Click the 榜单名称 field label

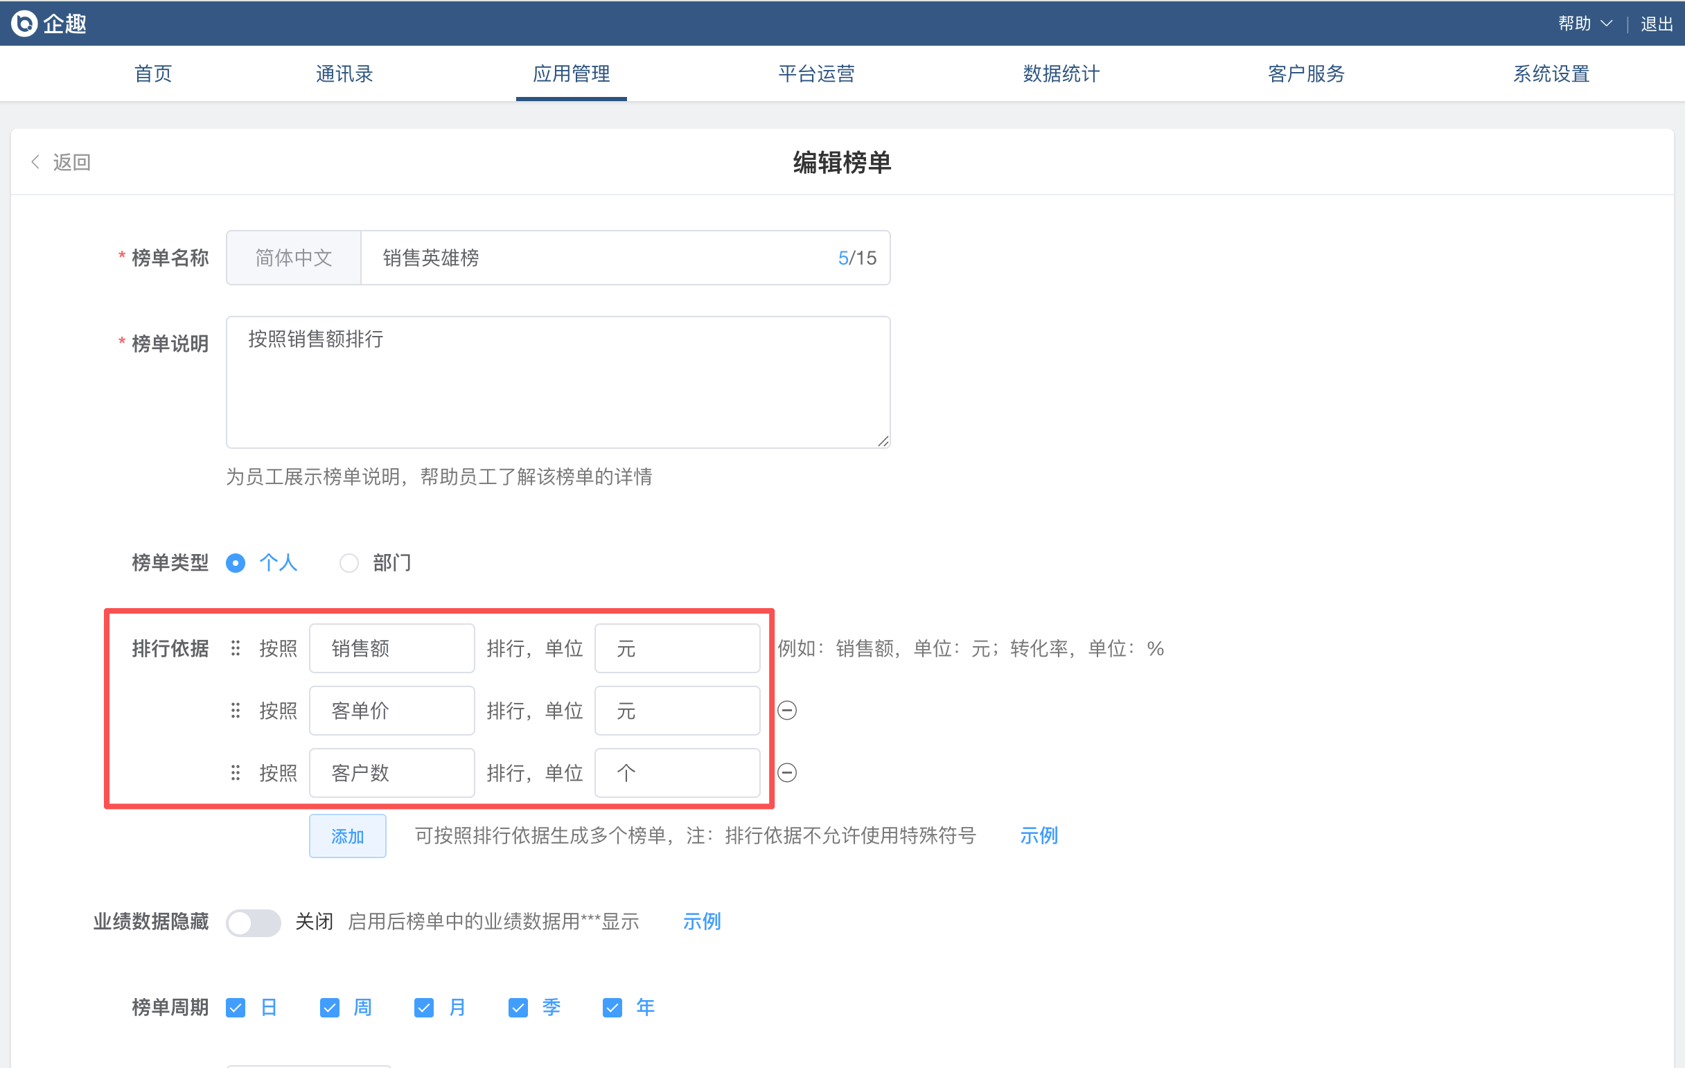click(170, 258)
